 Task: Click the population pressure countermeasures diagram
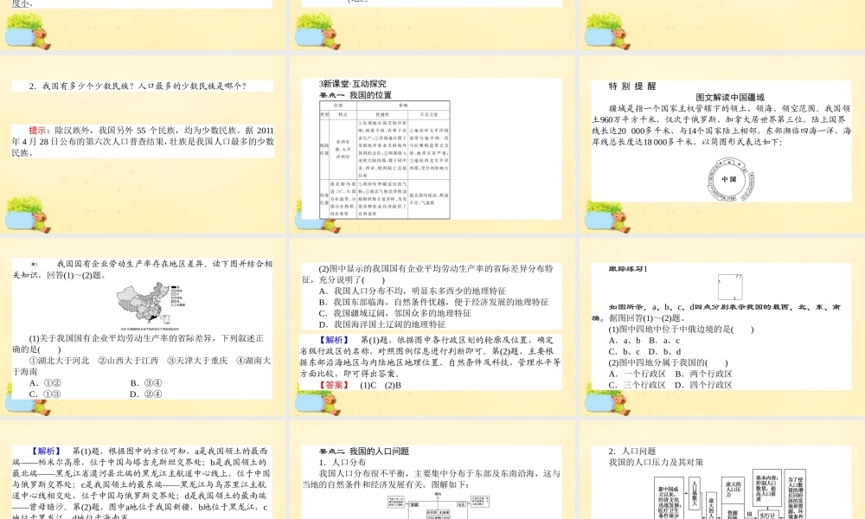click(x=731, y=495)
